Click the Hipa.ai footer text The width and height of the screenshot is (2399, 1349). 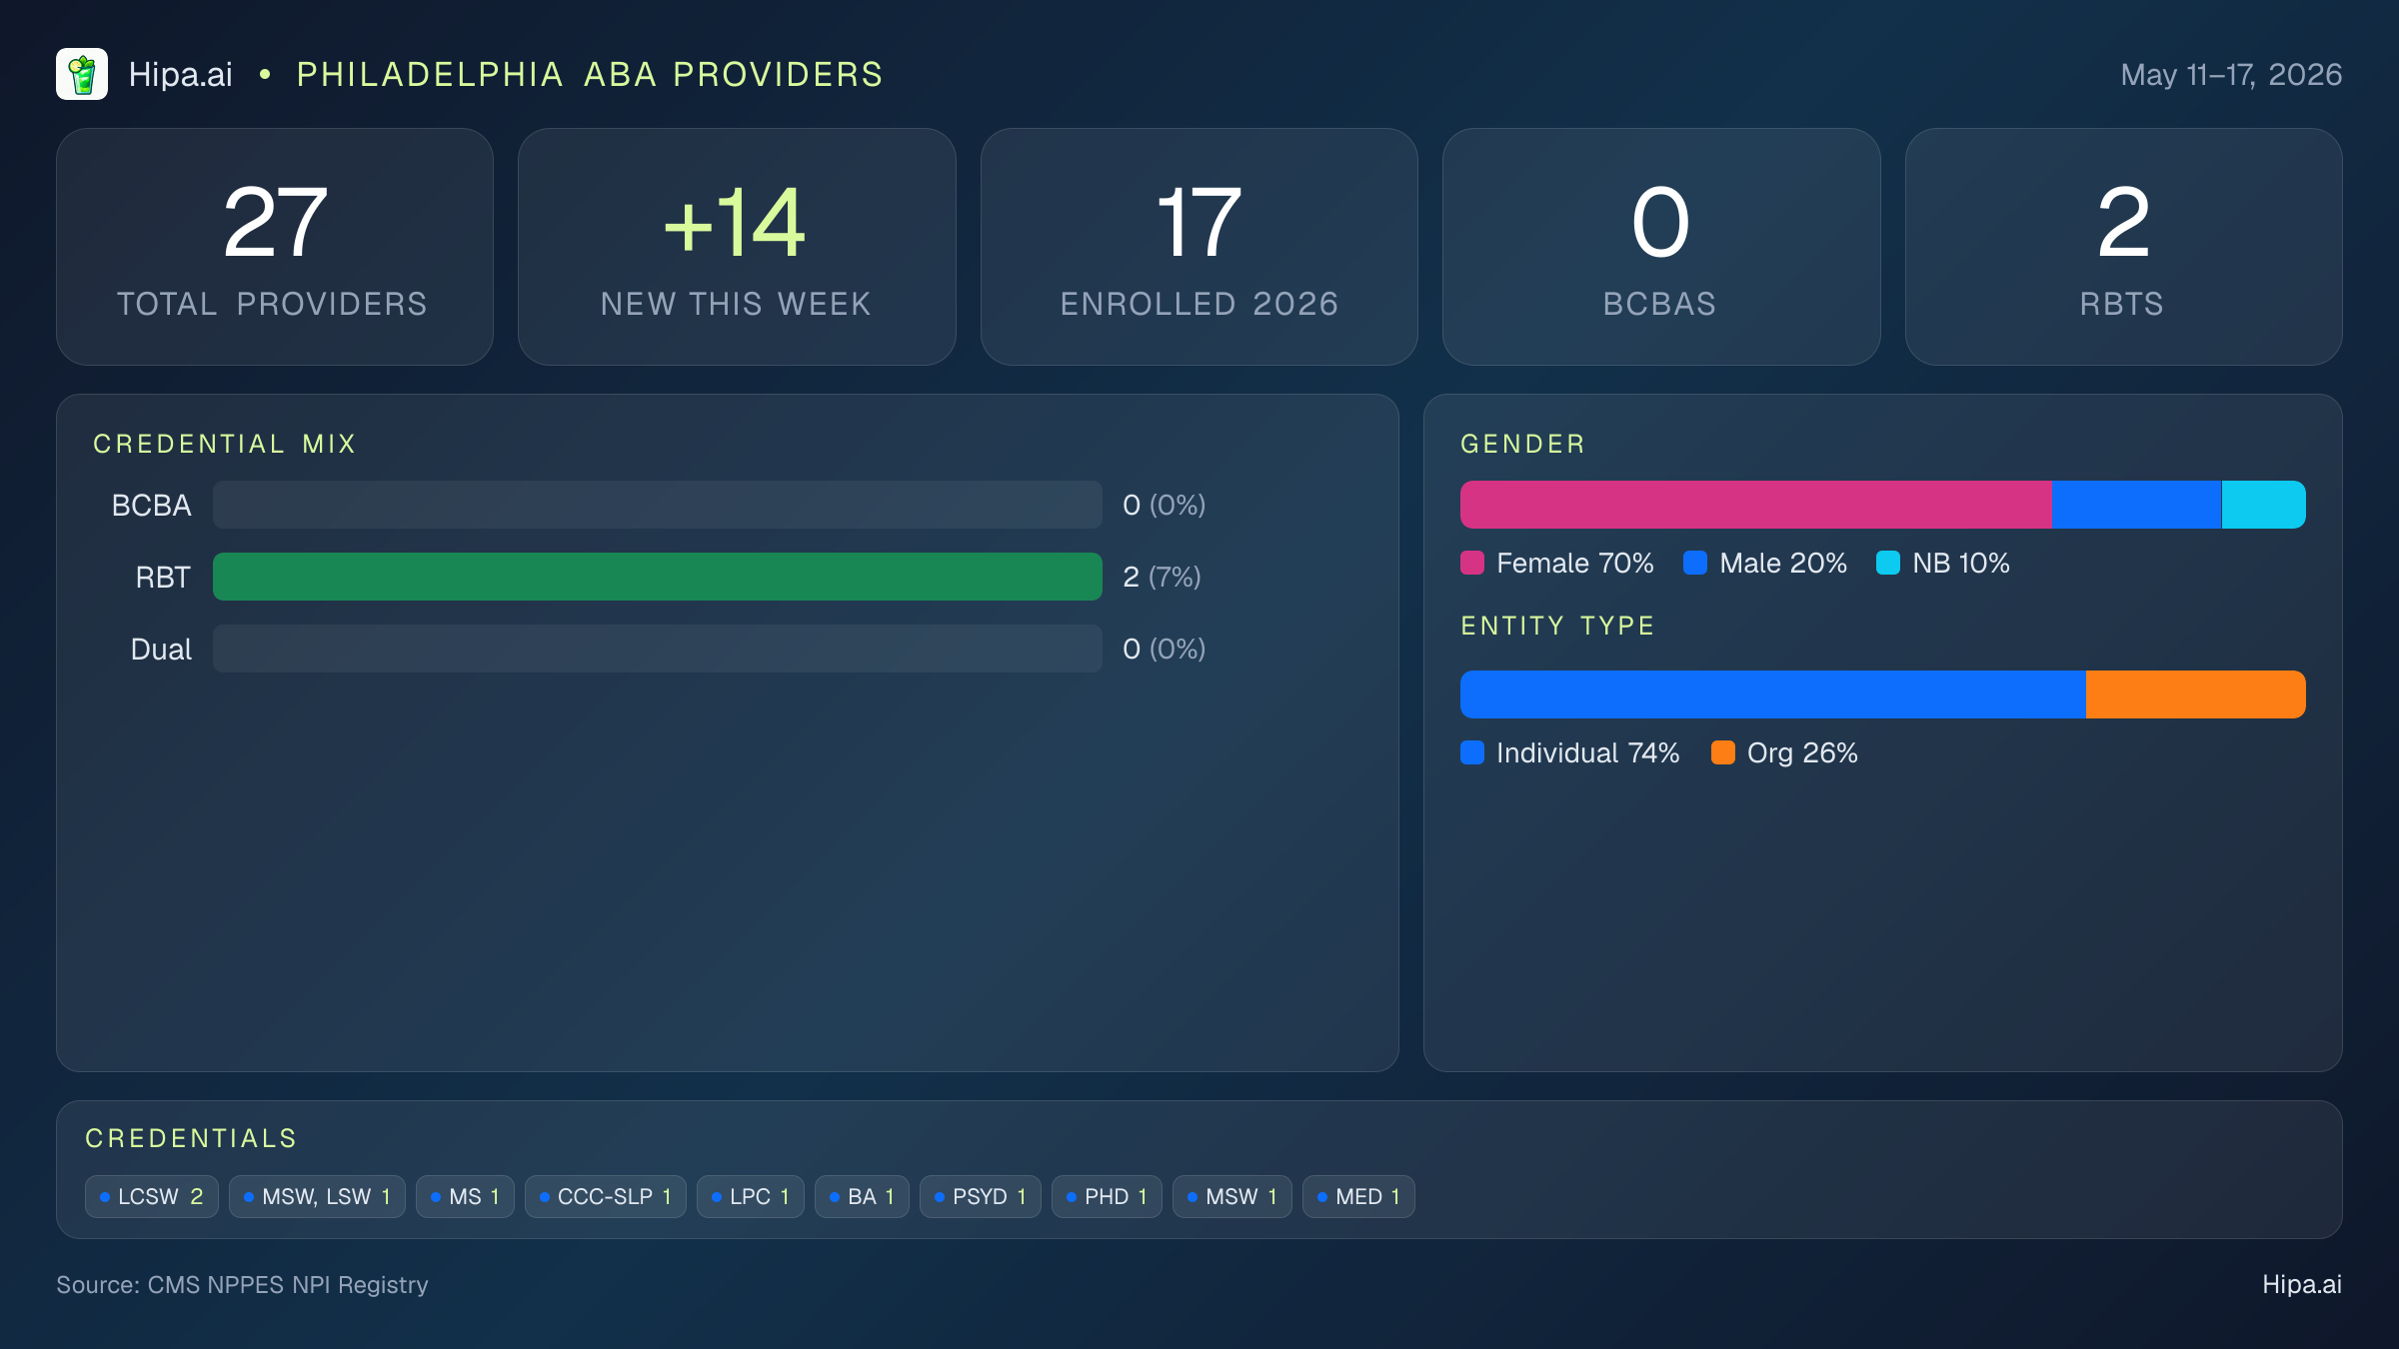coord(2302,1284)
